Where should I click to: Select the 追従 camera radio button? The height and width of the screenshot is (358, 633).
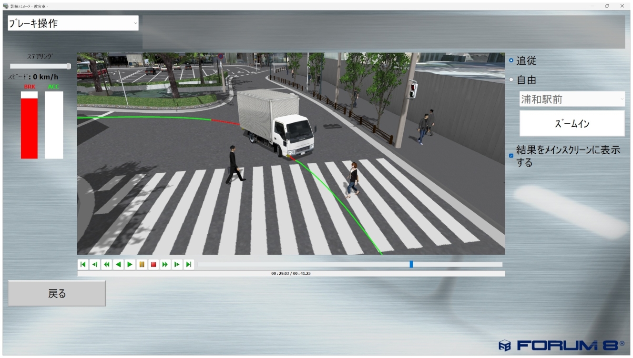[512, 61]
